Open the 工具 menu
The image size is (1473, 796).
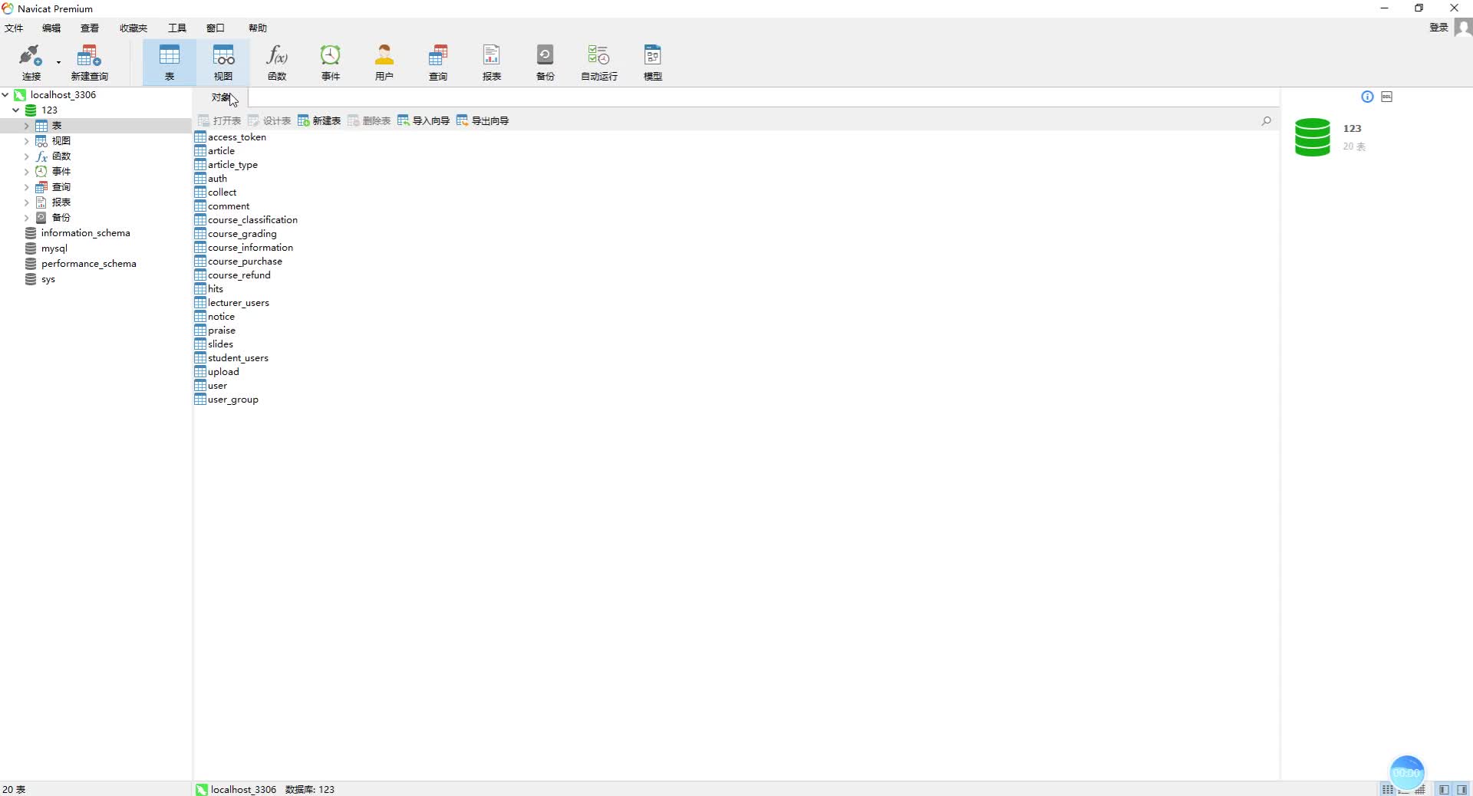point(177,28)
